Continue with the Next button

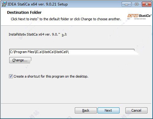[109, 110]
